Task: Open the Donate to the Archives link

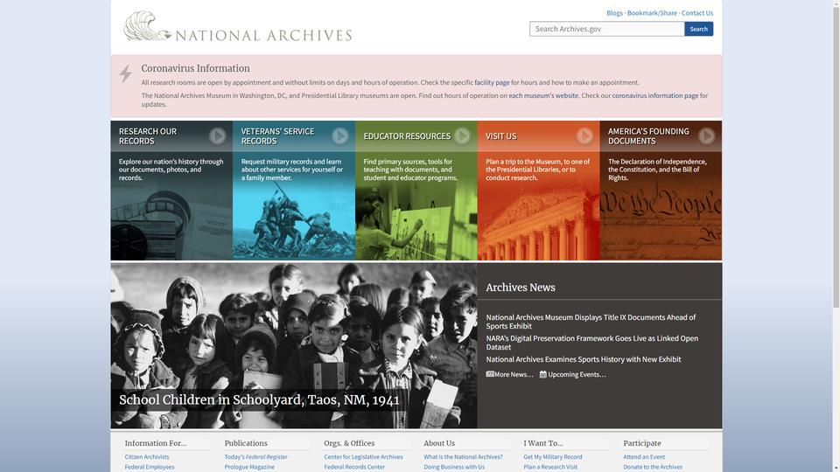Action: click(653, 467)
